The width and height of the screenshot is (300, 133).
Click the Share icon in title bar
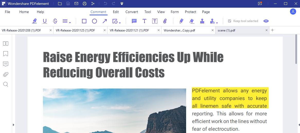pyautogui.click(x=93, y=4)
